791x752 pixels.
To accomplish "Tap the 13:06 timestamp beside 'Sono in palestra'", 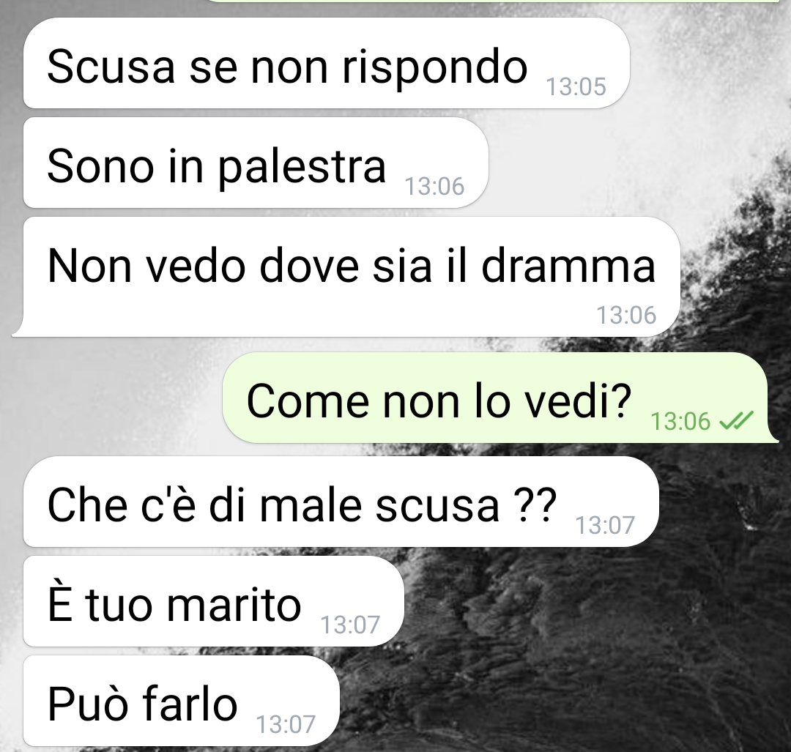I will pyautogui.click(x=434, y=186).
